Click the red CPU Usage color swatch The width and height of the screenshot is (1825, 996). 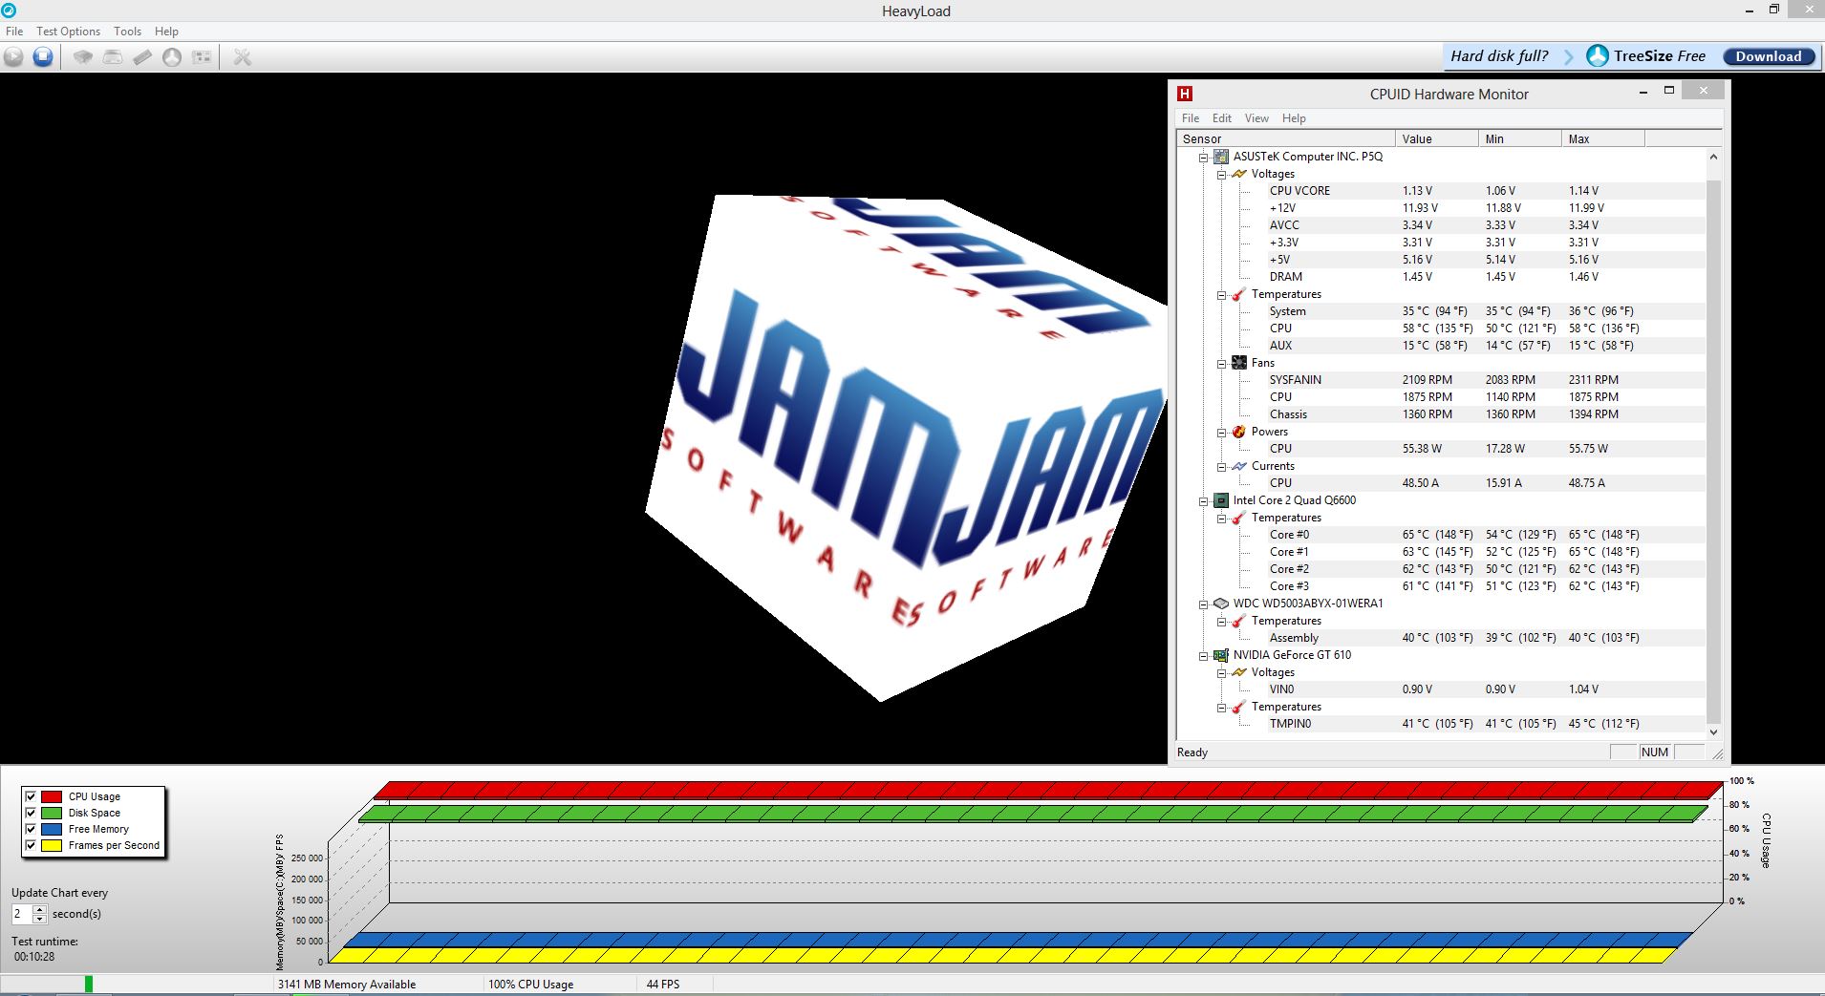52,796
